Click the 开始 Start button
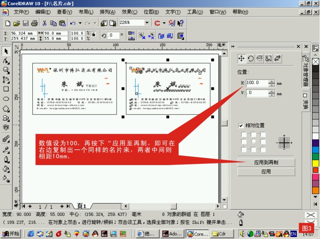This screenshot has height=239, width=320. pyautogui.click(x=11, y=234)
